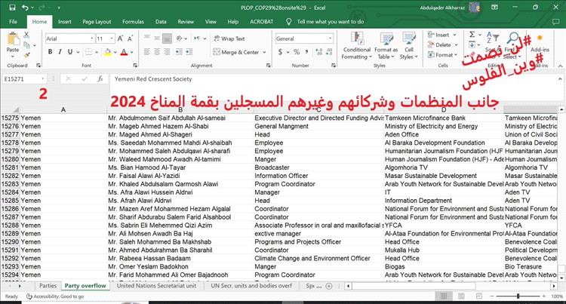Screen dimensions: 566x304
Task: Open the General number format dropdown
Action: point(331,38)
